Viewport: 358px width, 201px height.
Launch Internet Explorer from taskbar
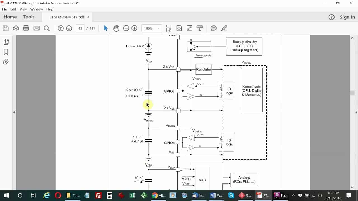pyautogui.click(x=46, y=195)
